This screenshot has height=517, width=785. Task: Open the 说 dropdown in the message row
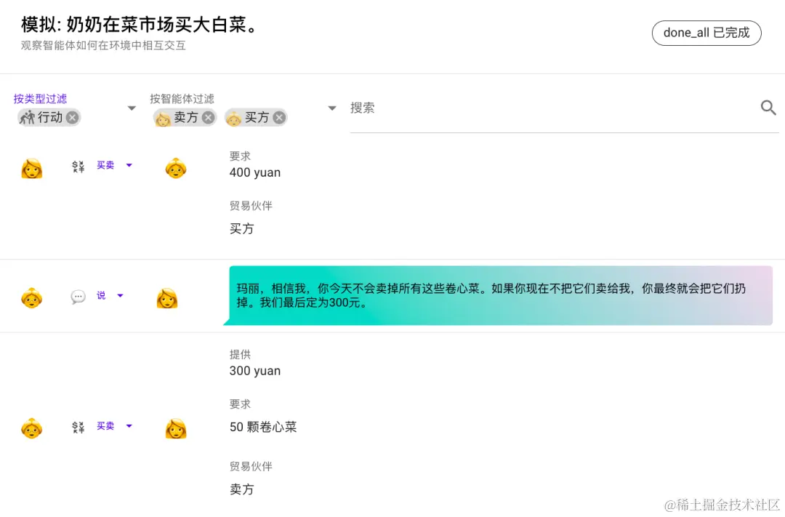click(119, 296)
